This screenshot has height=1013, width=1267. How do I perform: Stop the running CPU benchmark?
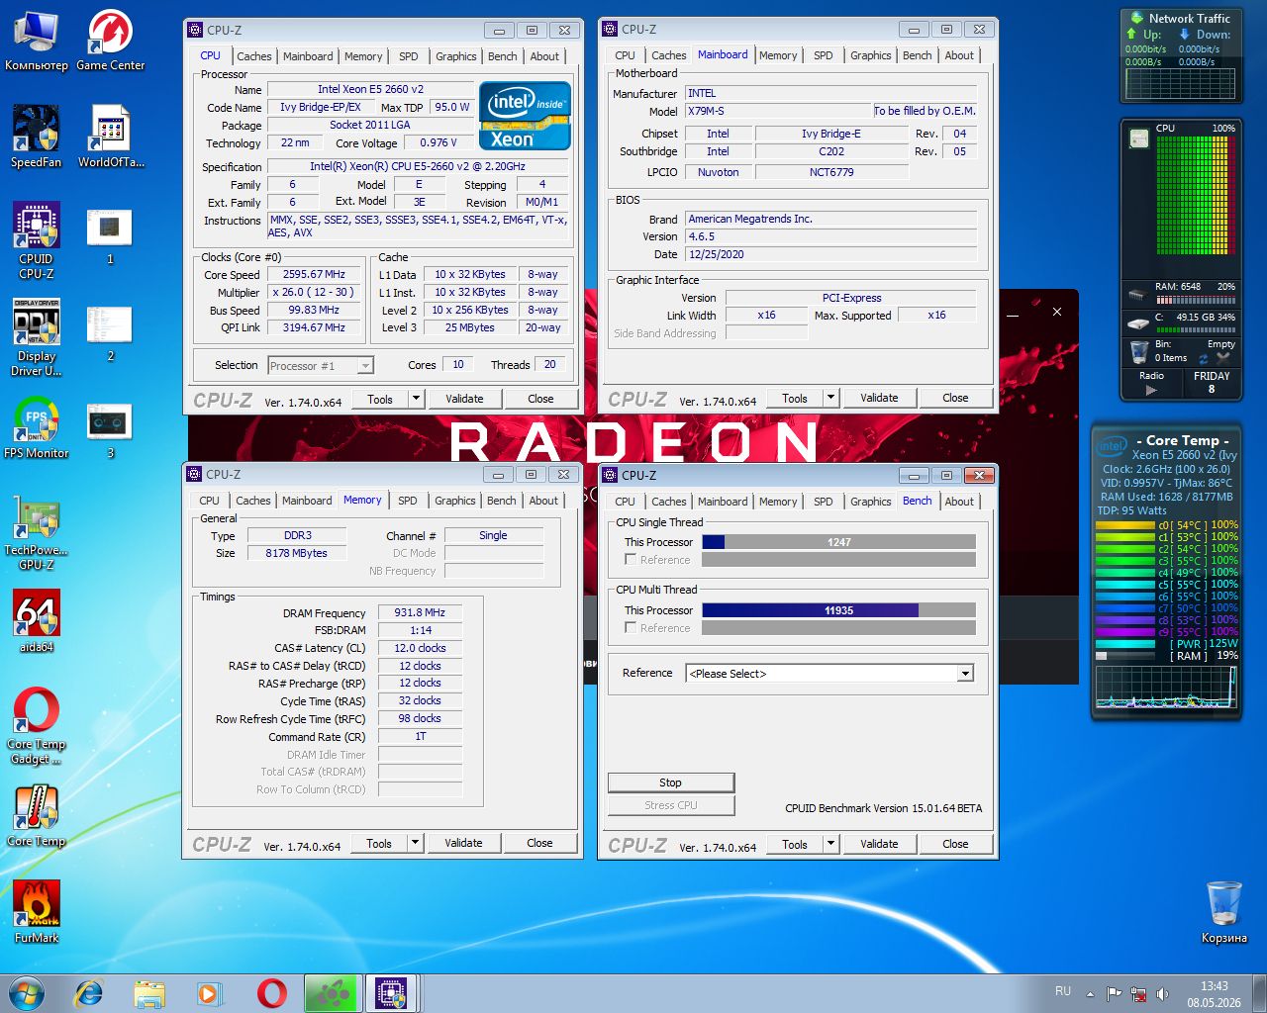click(x=671, y=783)
